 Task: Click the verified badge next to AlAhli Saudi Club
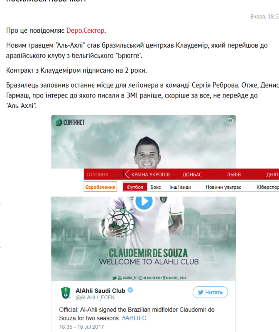pyautogui.click(x=130, y=290)
